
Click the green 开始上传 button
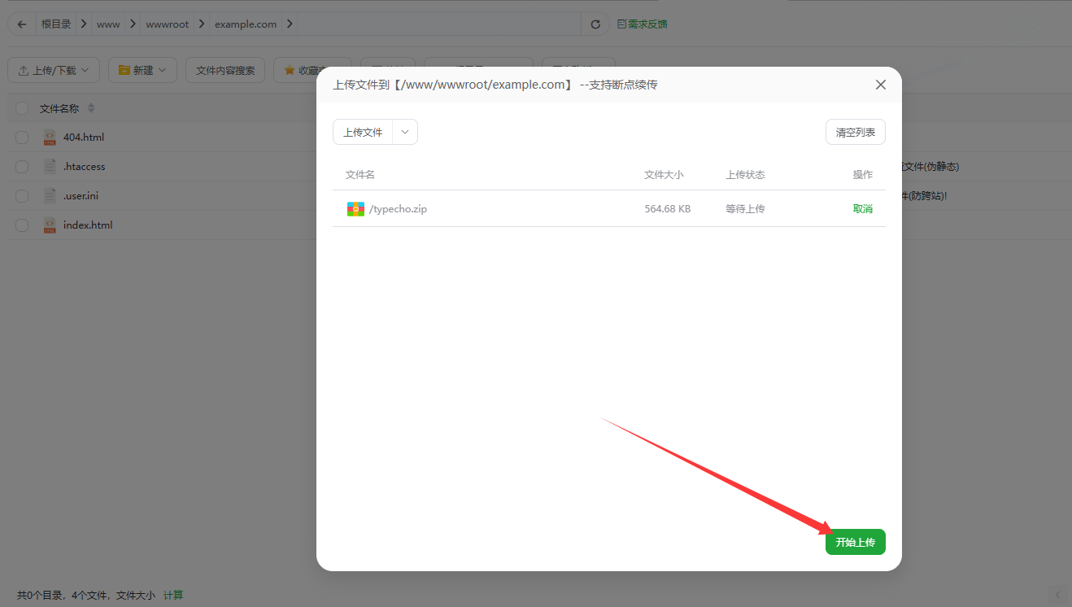click(856, 542)
